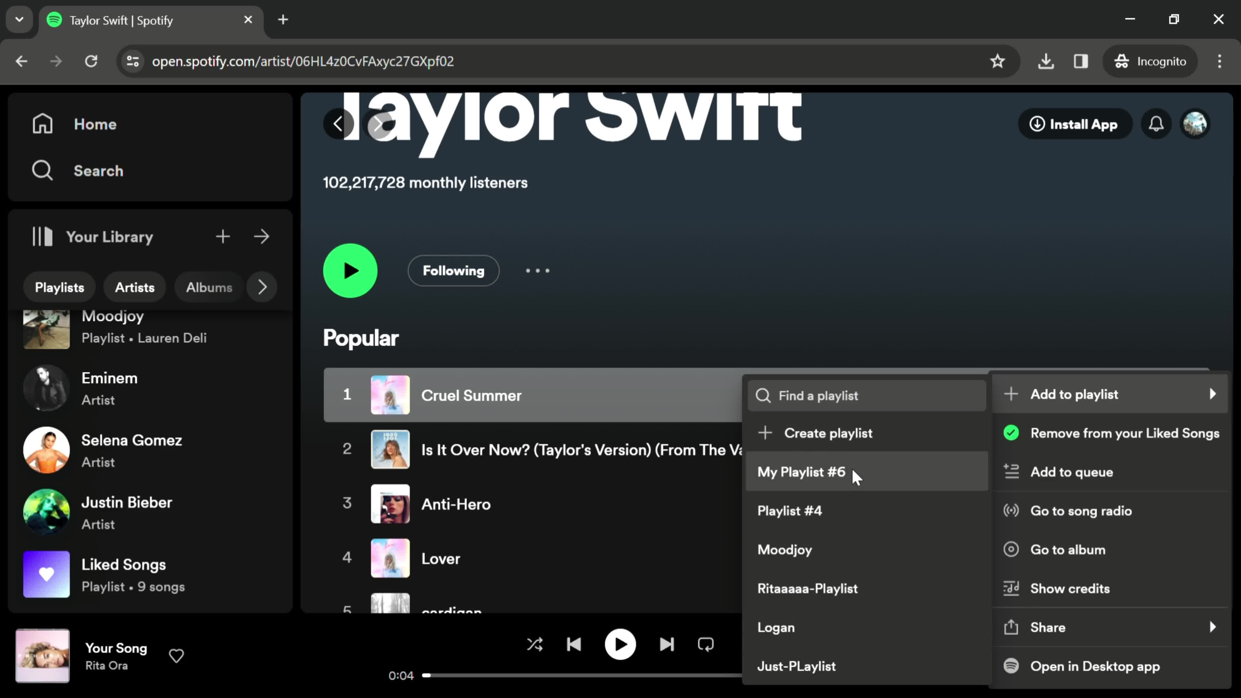Click Install App button

[x=1074, y=124]
